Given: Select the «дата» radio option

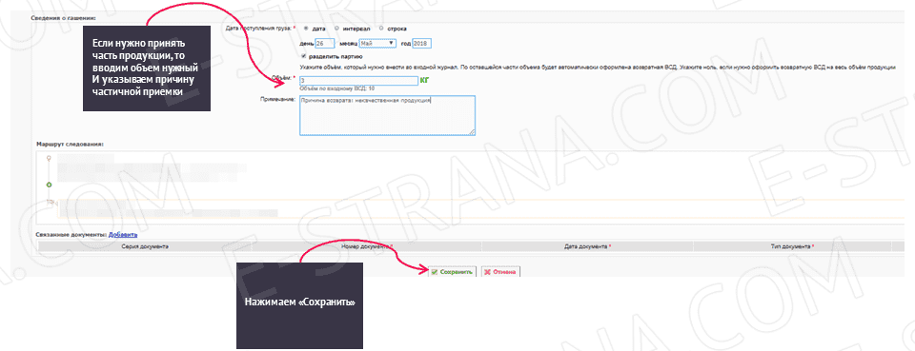Looking at the screenshot, I should [306, 28].
